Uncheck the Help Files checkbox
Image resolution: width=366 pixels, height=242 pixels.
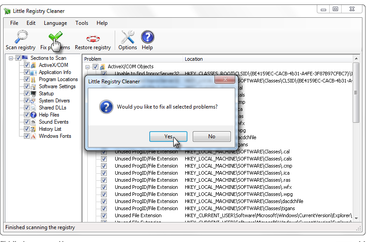(27, 115)
